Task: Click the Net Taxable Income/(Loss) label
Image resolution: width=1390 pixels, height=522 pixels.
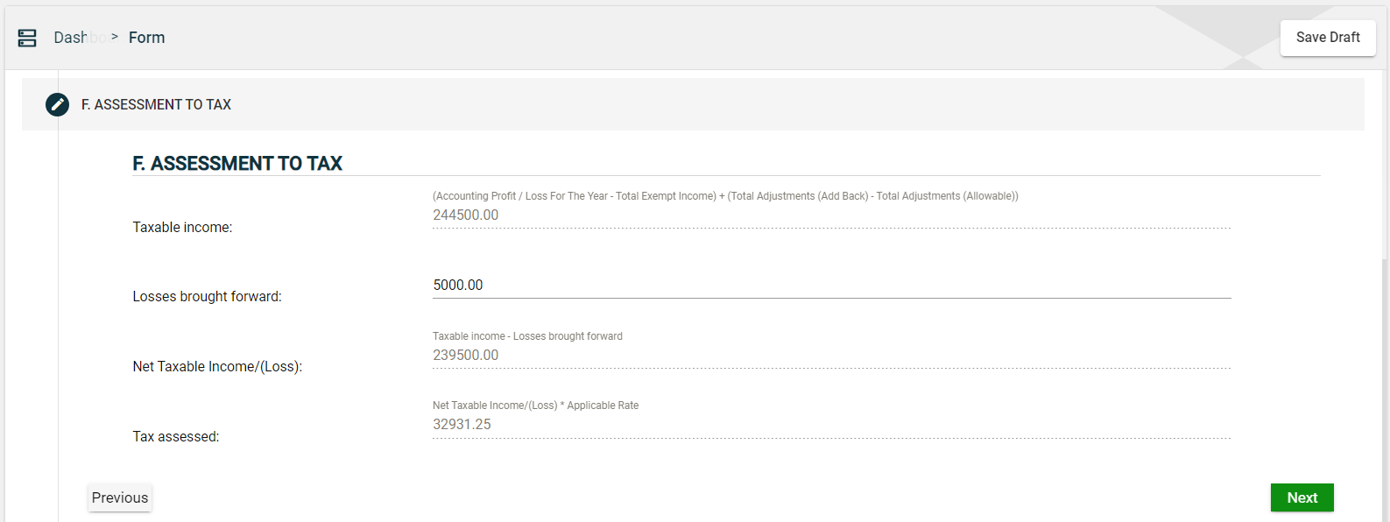Action: coord(217,367)
